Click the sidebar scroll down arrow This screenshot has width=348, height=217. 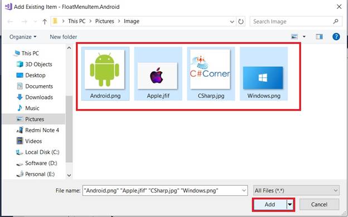69,175
